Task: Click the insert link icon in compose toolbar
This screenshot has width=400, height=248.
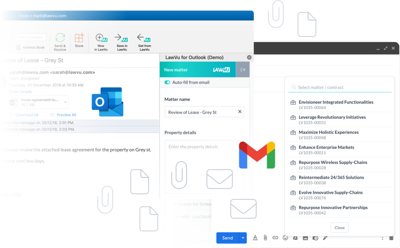Action: click(x=275, y=238)
